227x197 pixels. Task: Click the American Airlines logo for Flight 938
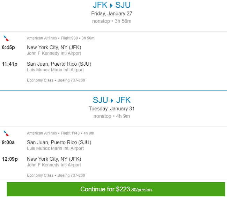[6, 38]
